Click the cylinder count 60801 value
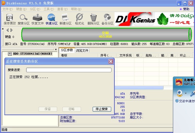This screenshot has width=195, height=133. [121, 103]
